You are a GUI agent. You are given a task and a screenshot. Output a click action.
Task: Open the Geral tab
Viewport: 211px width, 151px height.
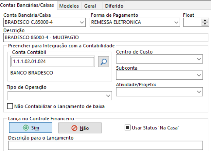pyautogui.click(x=90, y=6)
